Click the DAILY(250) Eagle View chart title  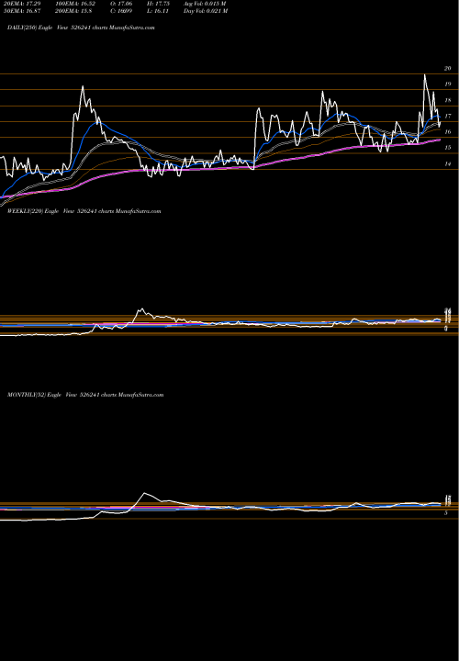coord(81,28)
